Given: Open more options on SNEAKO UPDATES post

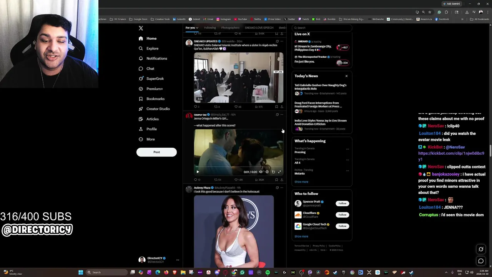Looking at the screenshot, I should tap(282, 41).
